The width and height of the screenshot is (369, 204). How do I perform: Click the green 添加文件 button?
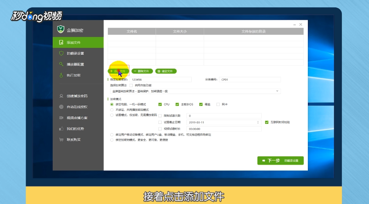tap(118, 71)
